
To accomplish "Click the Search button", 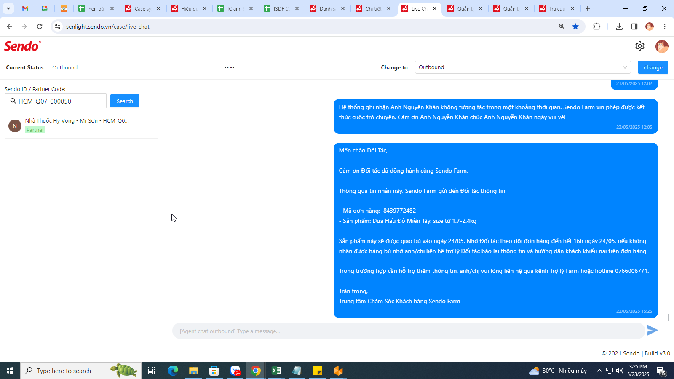I will (x=125, y=101).
